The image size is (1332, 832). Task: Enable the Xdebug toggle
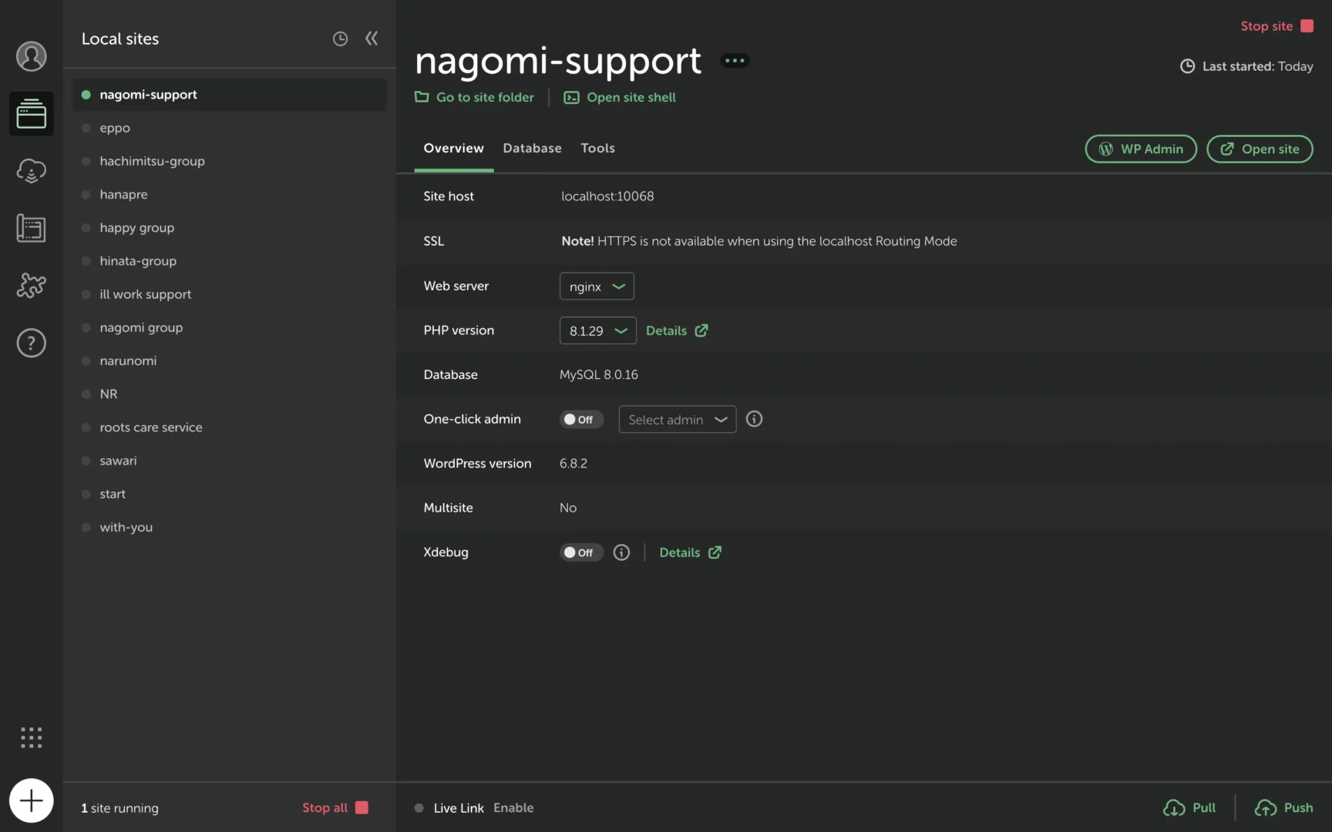click(x=580, y=552)
